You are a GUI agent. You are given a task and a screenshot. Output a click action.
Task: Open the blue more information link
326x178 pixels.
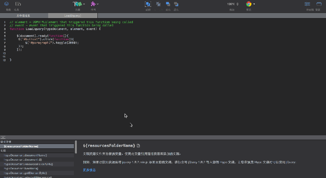click(89, 170)
